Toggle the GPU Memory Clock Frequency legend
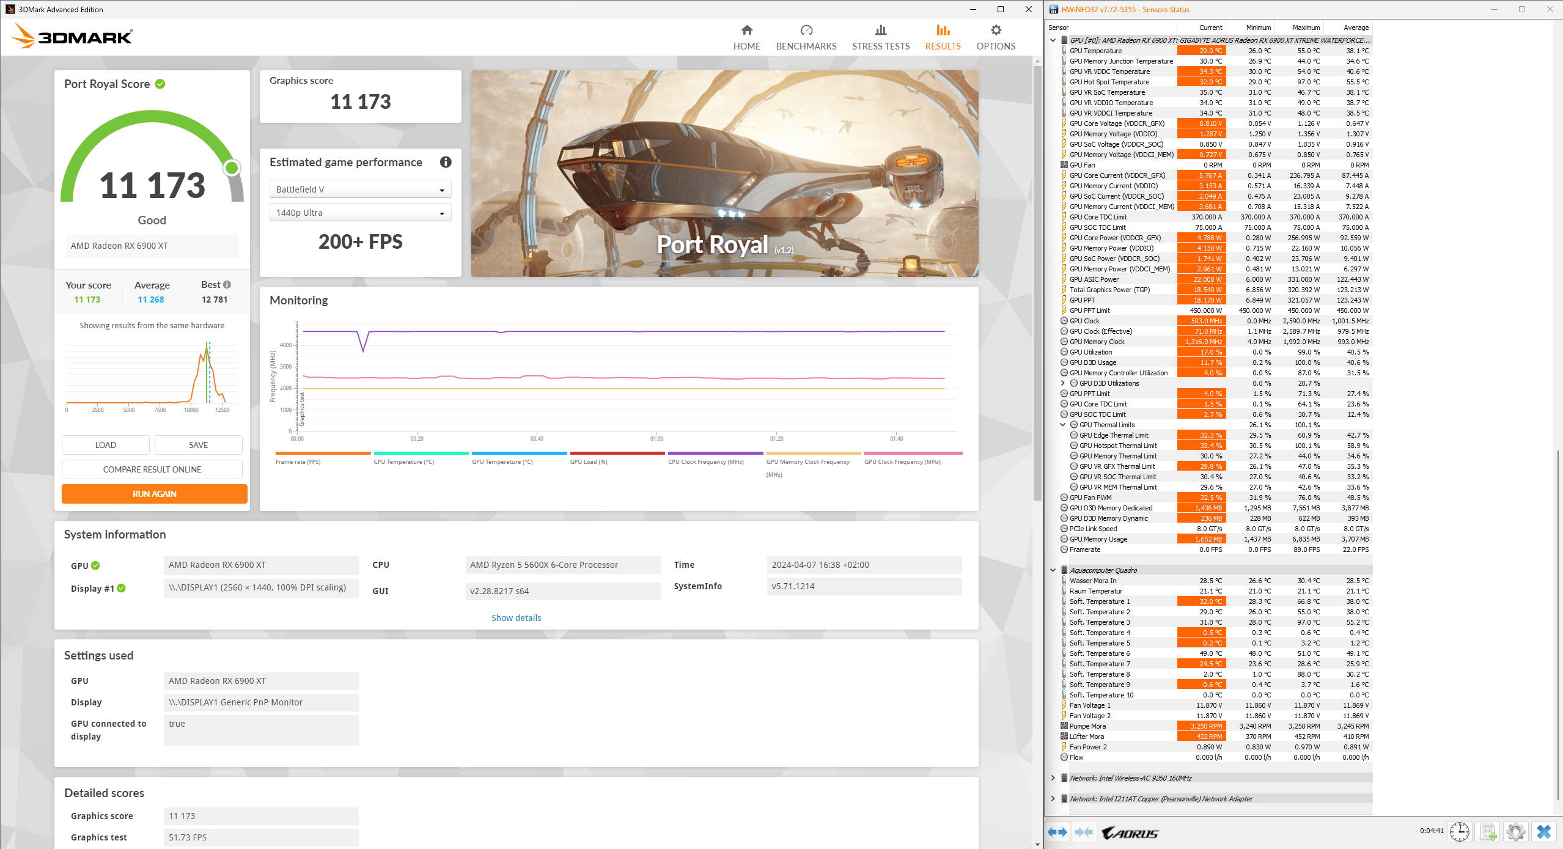Image resolution: width=1563 pixels, height=849 pixels. coord(813,465)
